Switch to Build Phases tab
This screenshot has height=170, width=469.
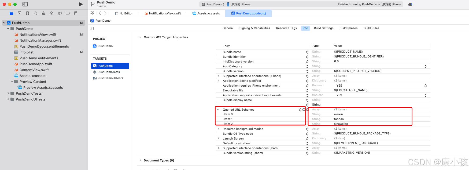[348, 28]
